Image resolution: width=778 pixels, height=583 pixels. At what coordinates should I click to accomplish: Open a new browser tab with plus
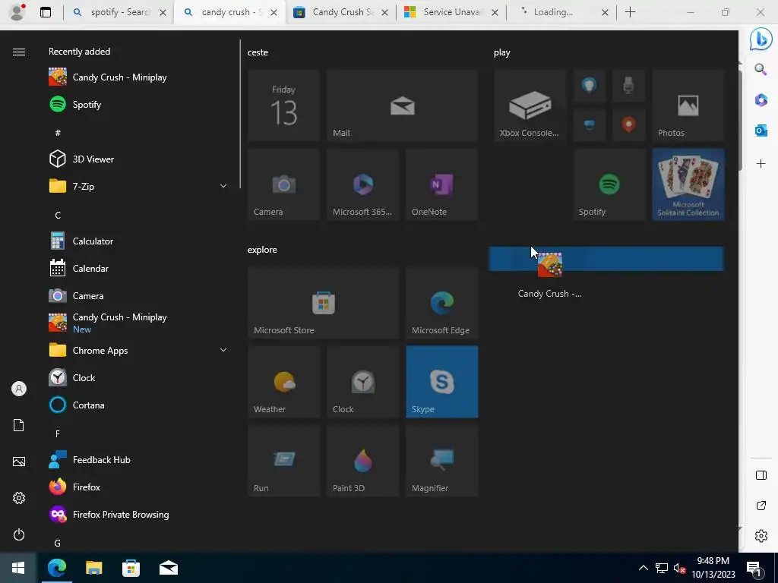(x=630, y=12)
